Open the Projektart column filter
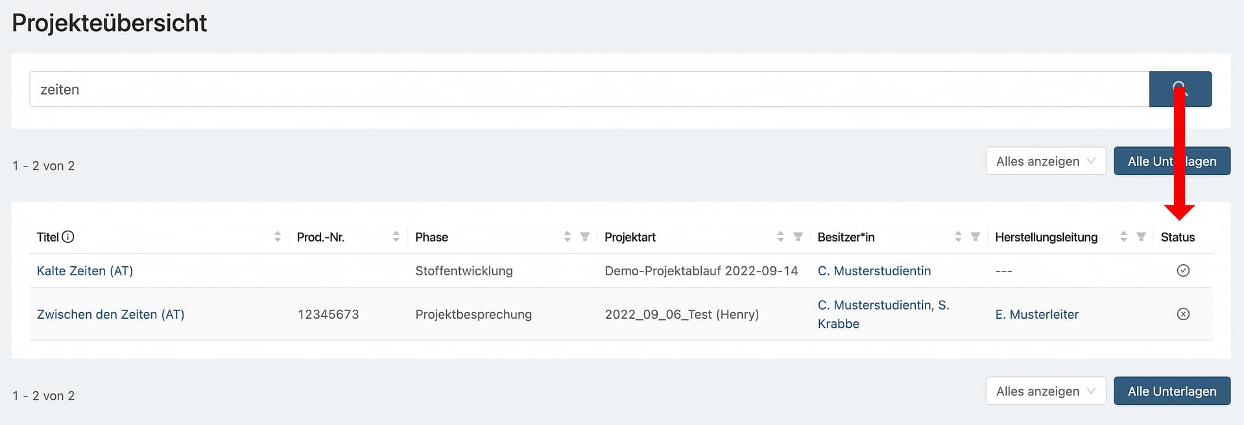This screenshot has height=425, width=1244. point(798,237)
